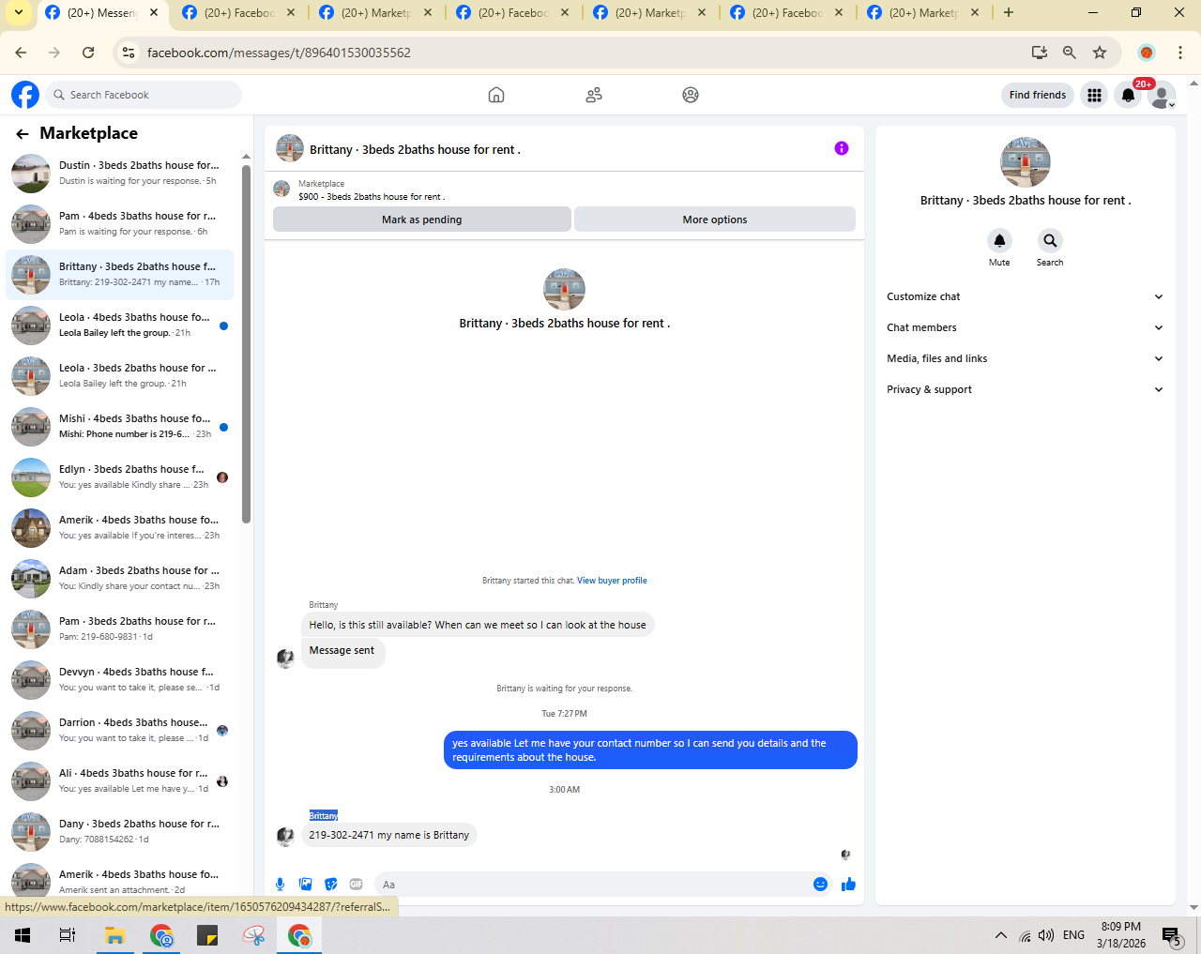Viewport: 1201px width, 954px height.
Task: Go to the Home feed icon
Action: point(496,95)
